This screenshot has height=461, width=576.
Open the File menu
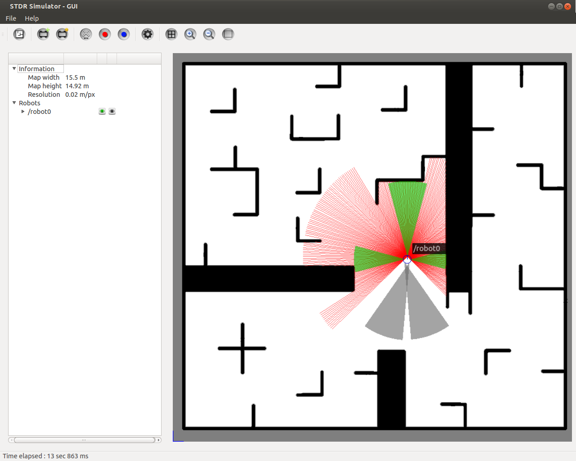(11, 18)
